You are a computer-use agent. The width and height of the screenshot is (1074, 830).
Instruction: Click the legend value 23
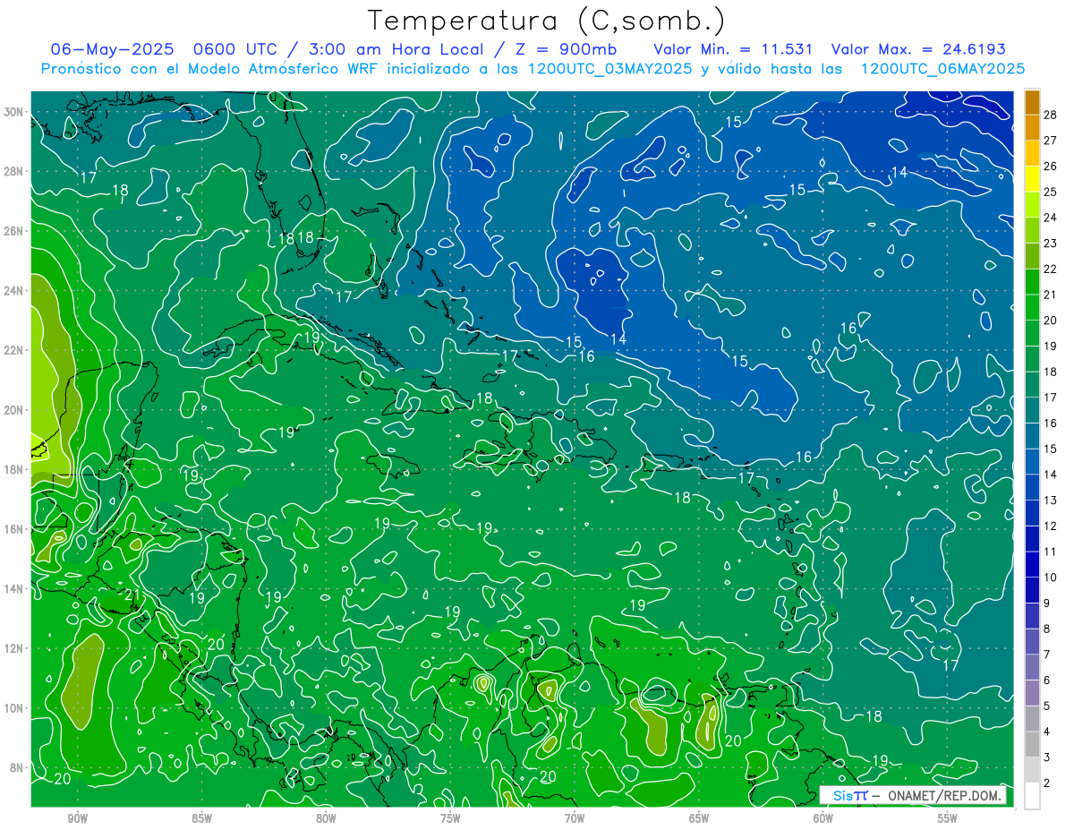tap(1051, 244)
